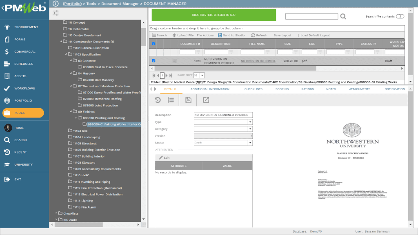The width and height of the screenshot is (418, 235).
Task: Click the document search input field
Action: [x=311, y=16]
